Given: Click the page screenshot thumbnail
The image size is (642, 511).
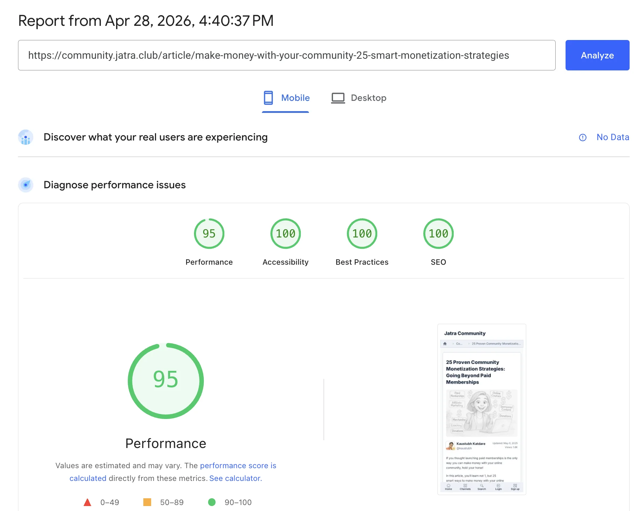Looking at the screenshot, I should tap(481, 407).
